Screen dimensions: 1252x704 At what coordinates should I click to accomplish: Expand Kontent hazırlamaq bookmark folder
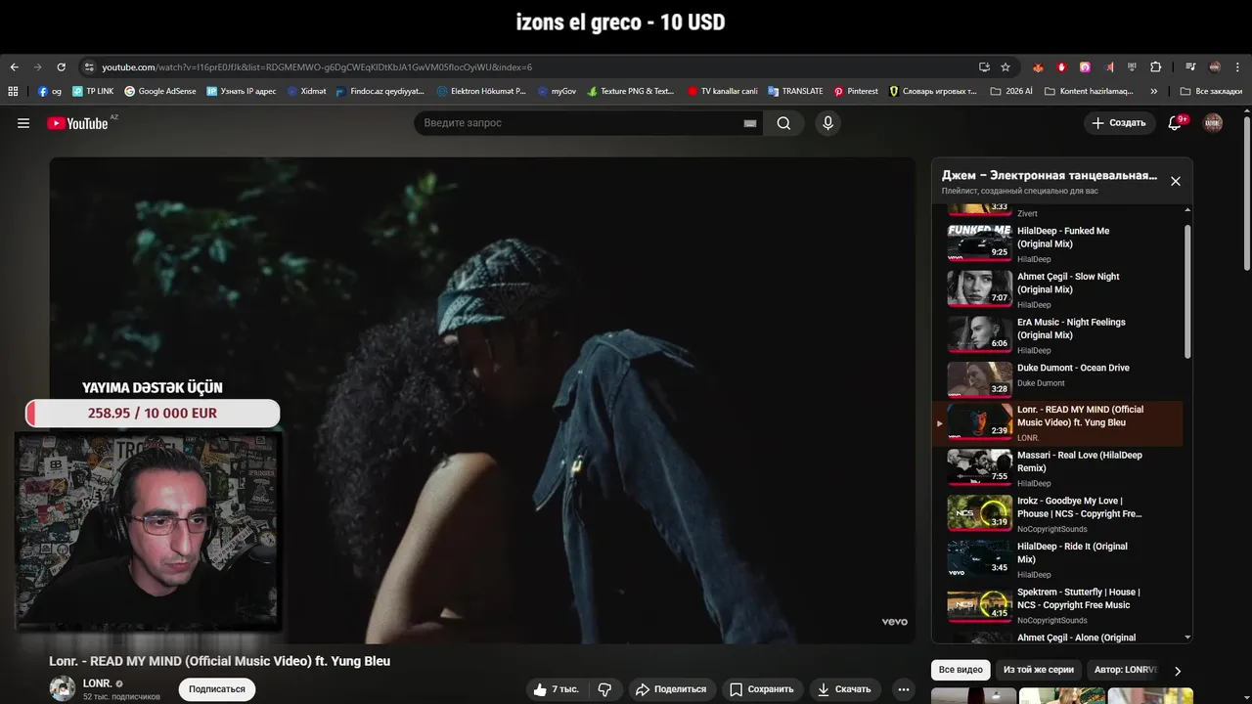coord(1089,91)
